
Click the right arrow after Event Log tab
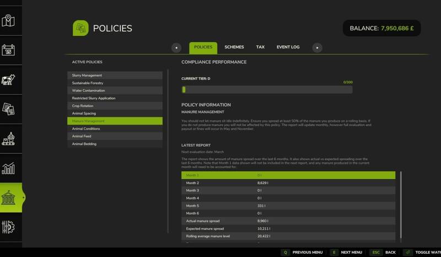click(x=317, y=48)
